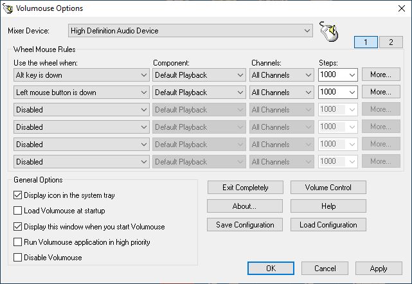The width and height of the screenshot is (412, 284).
Task: Click the Volumouse title bar icon
Action: click(8, 8)
